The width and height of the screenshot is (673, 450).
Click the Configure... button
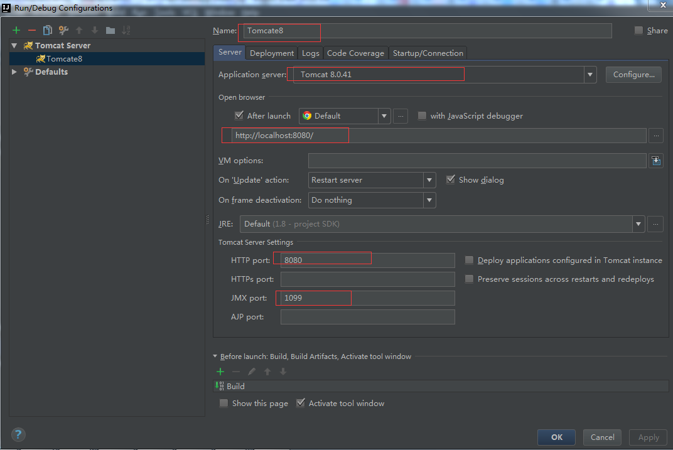[x=633, y=75]
